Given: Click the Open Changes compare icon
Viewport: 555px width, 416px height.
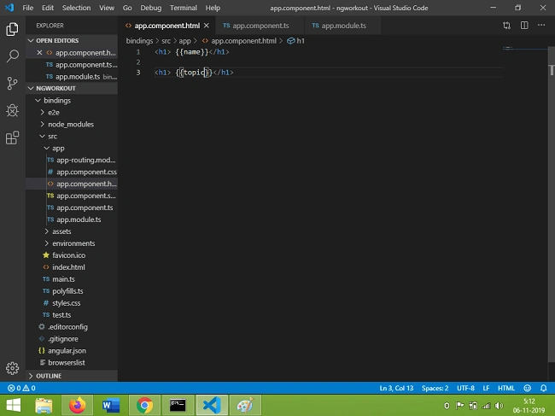Looking at the screenshot, I should tap(506, 26).
